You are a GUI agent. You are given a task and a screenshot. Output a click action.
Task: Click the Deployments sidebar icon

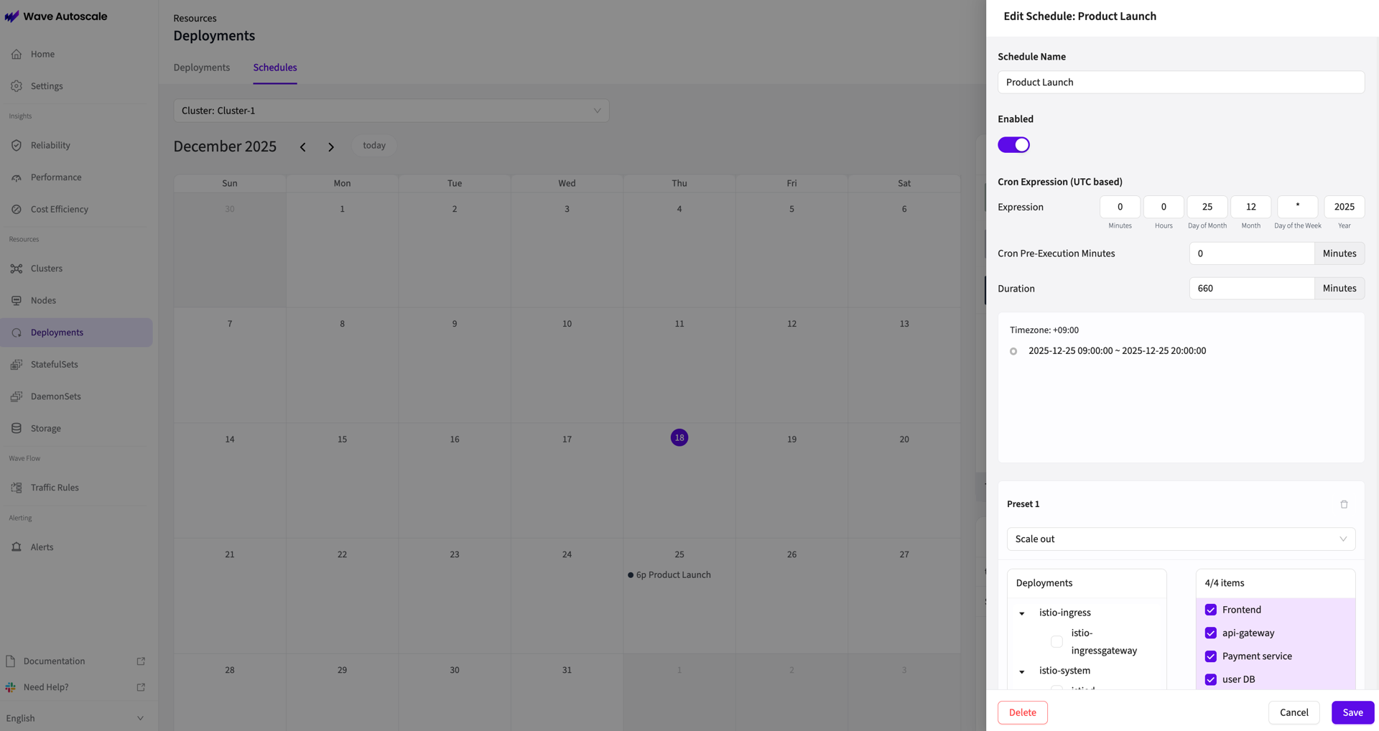point(17,332)
